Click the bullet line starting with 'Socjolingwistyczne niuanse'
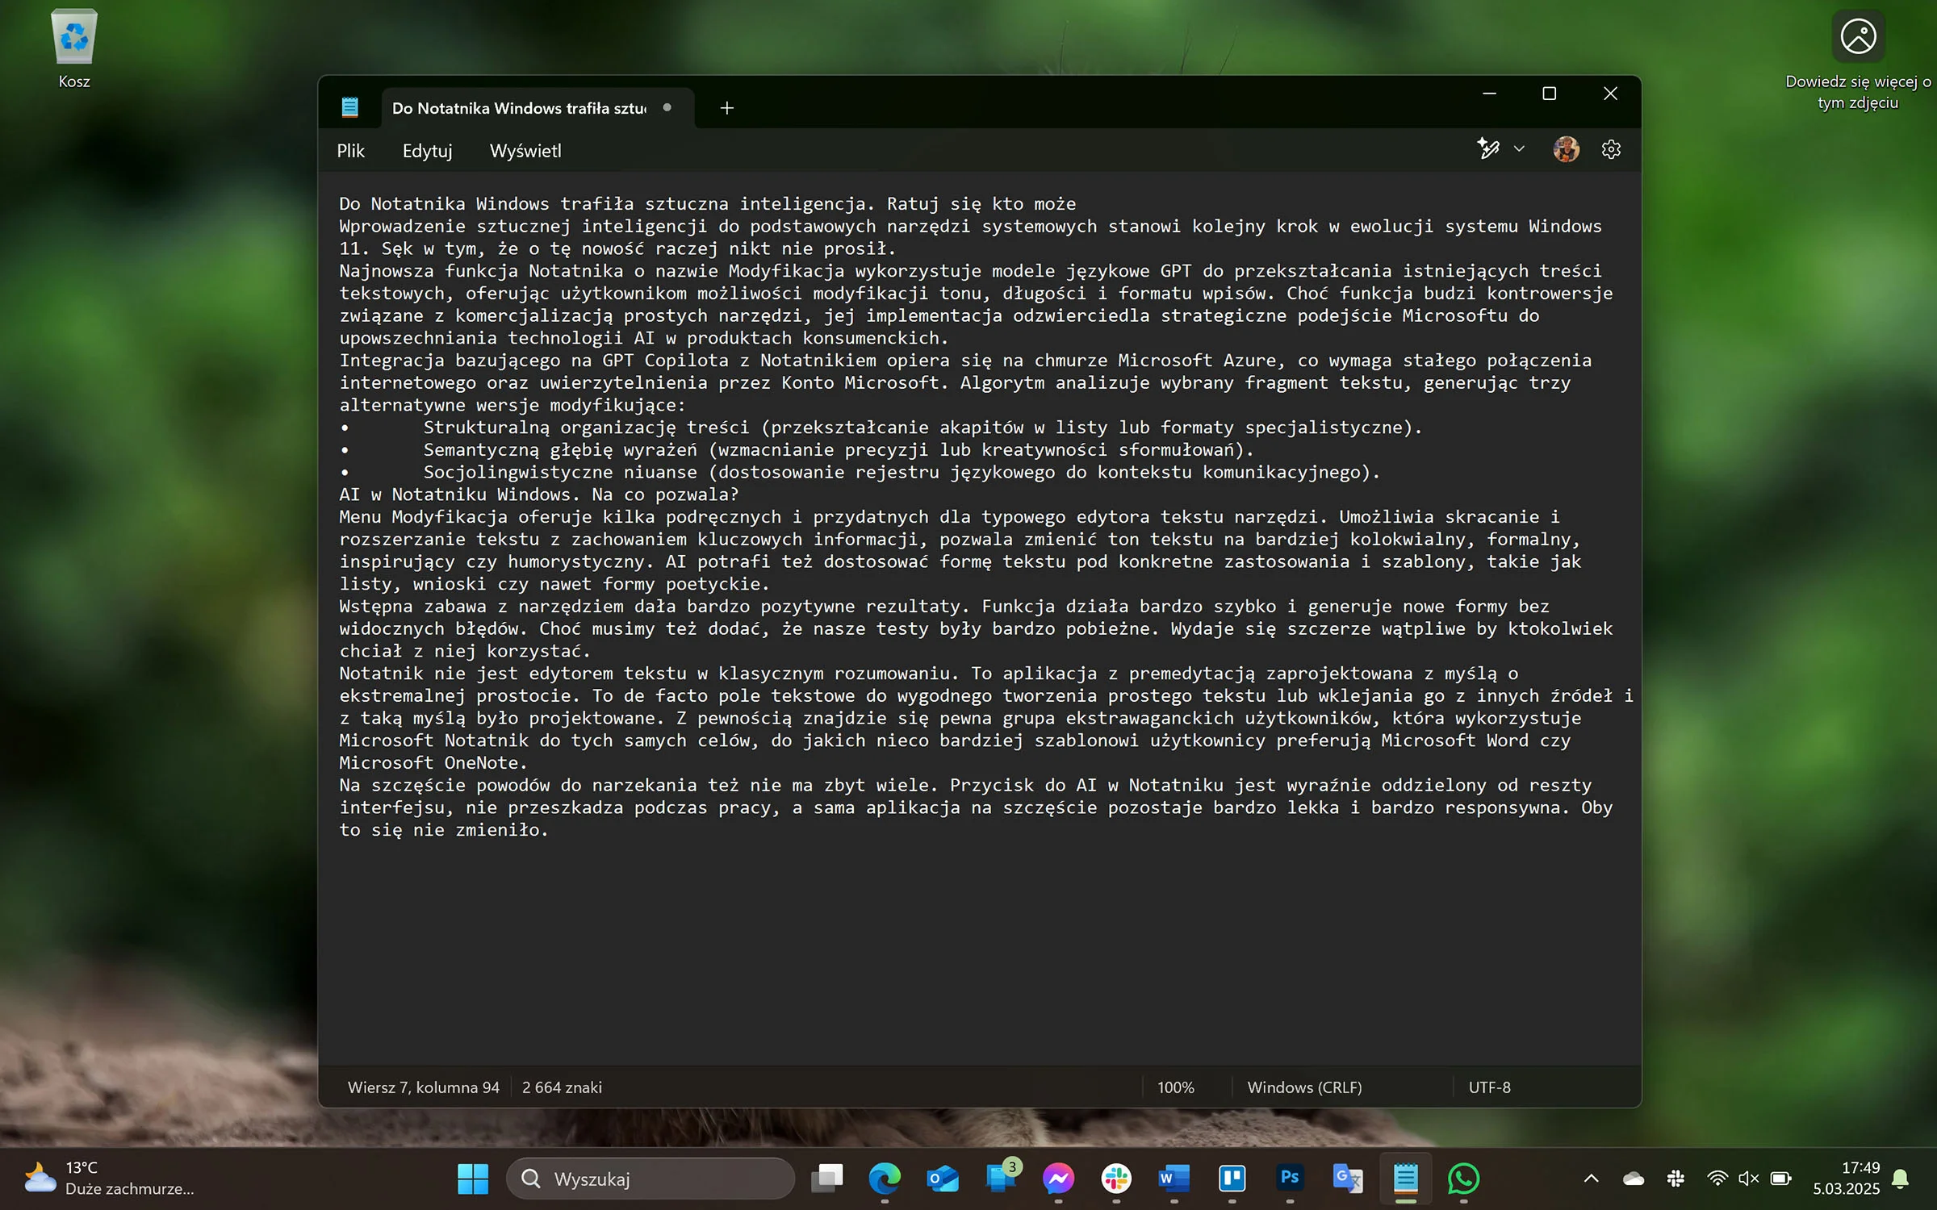 click(x=860, y=472)
